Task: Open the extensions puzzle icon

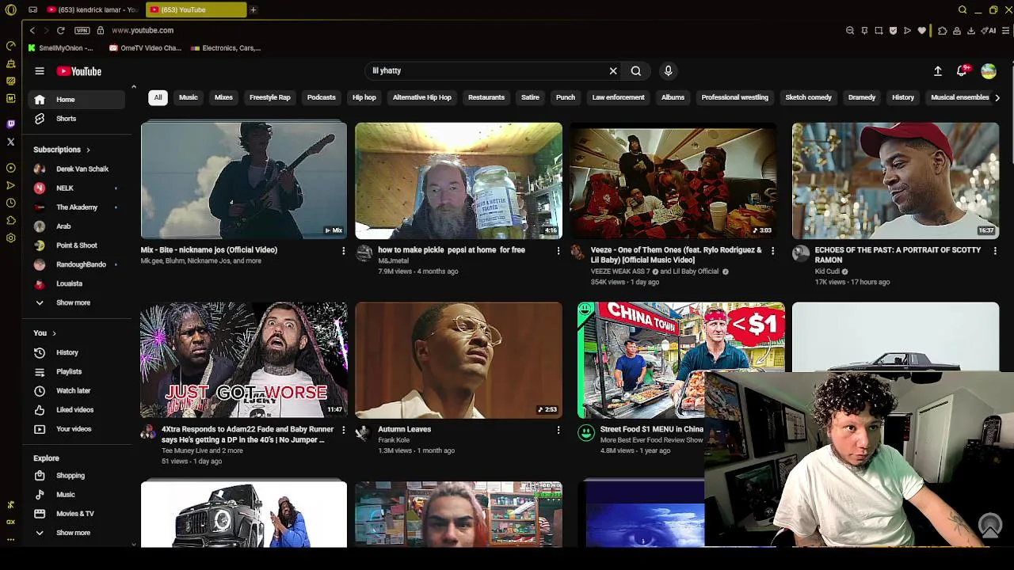Action: [942, 31]
